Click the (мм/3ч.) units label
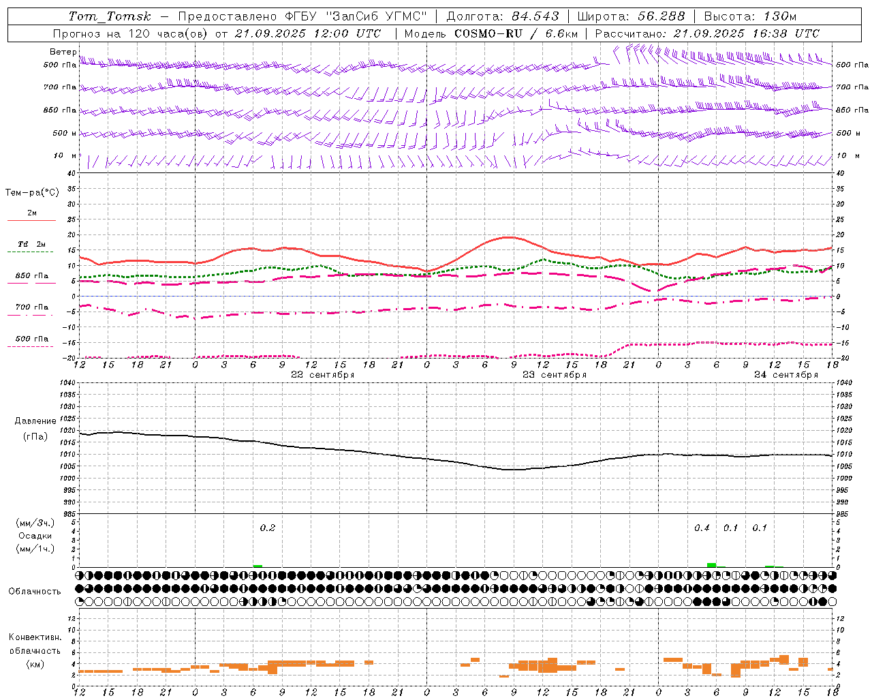 [x=35, y=523]
